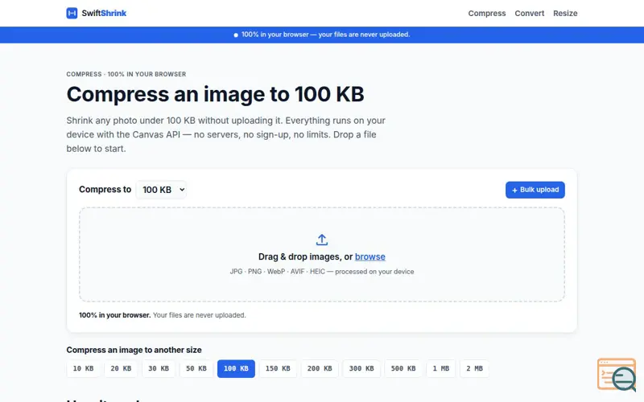
Task: Select the 200 KB size chip
Action: pyautogui.click(x=320, y=368)
